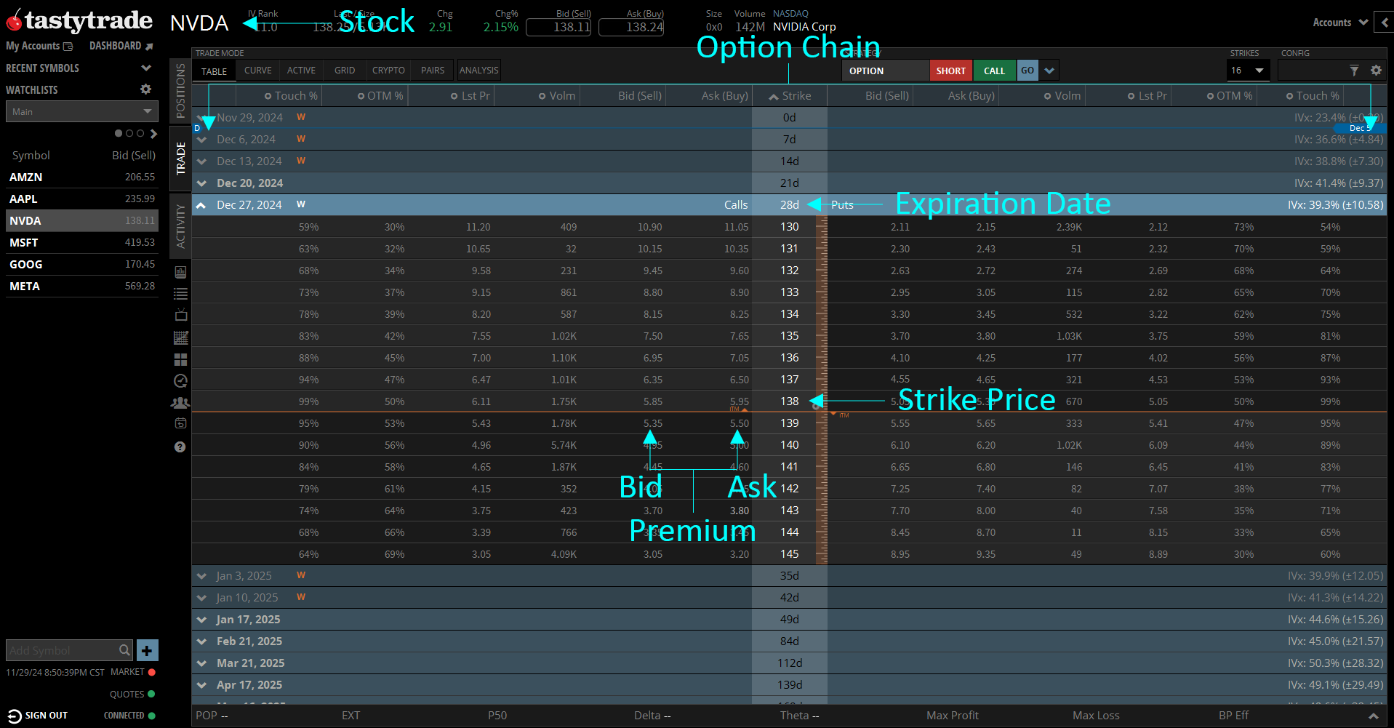Click the blue GO button

(1028, 71)
